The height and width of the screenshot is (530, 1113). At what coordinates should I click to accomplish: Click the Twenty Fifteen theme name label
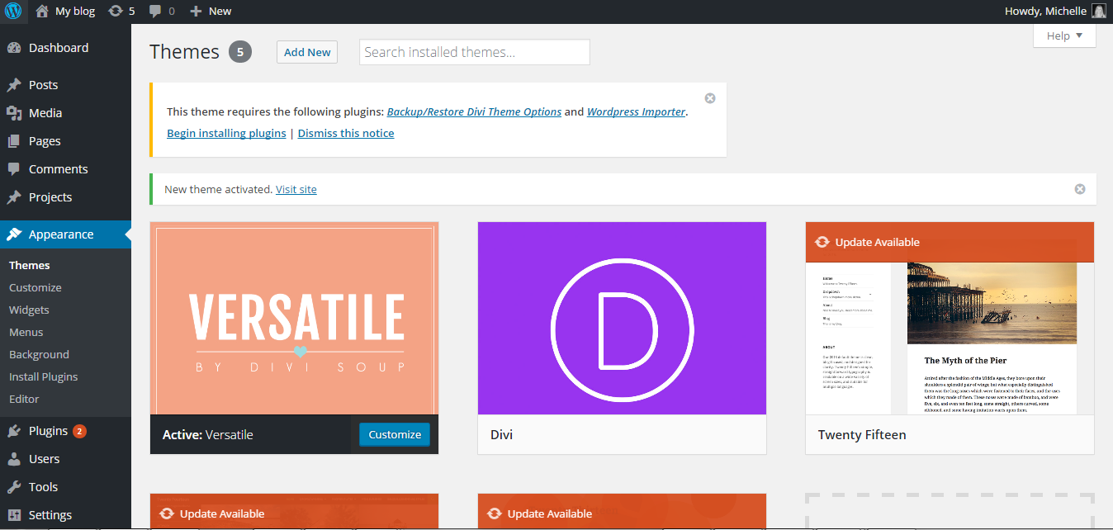point(862,434)
